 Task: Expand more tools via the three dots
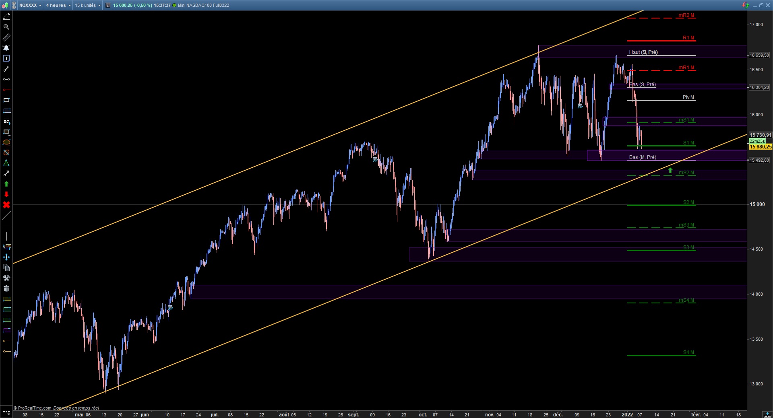6,412
